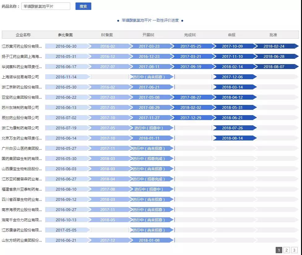Screen dimensions: 302x255
Task: Click 扬子江药业's 2018-06-28 approval step
Action: click(x=274, y=57)
